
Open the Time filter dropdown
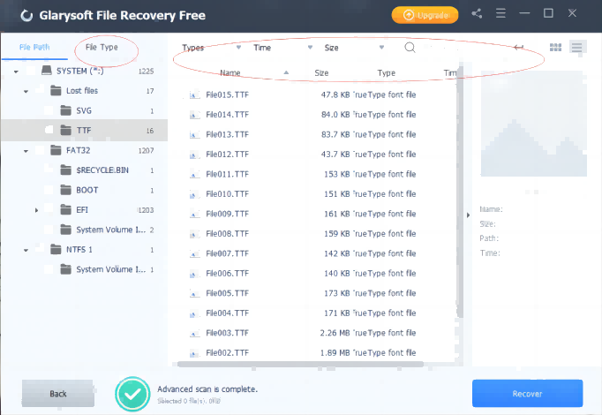pyautogui.click(x=283, y=48)
